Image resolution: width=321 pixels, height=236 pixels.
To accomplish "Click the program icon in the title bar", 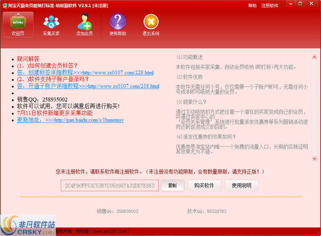I will (x=5, y=5).
